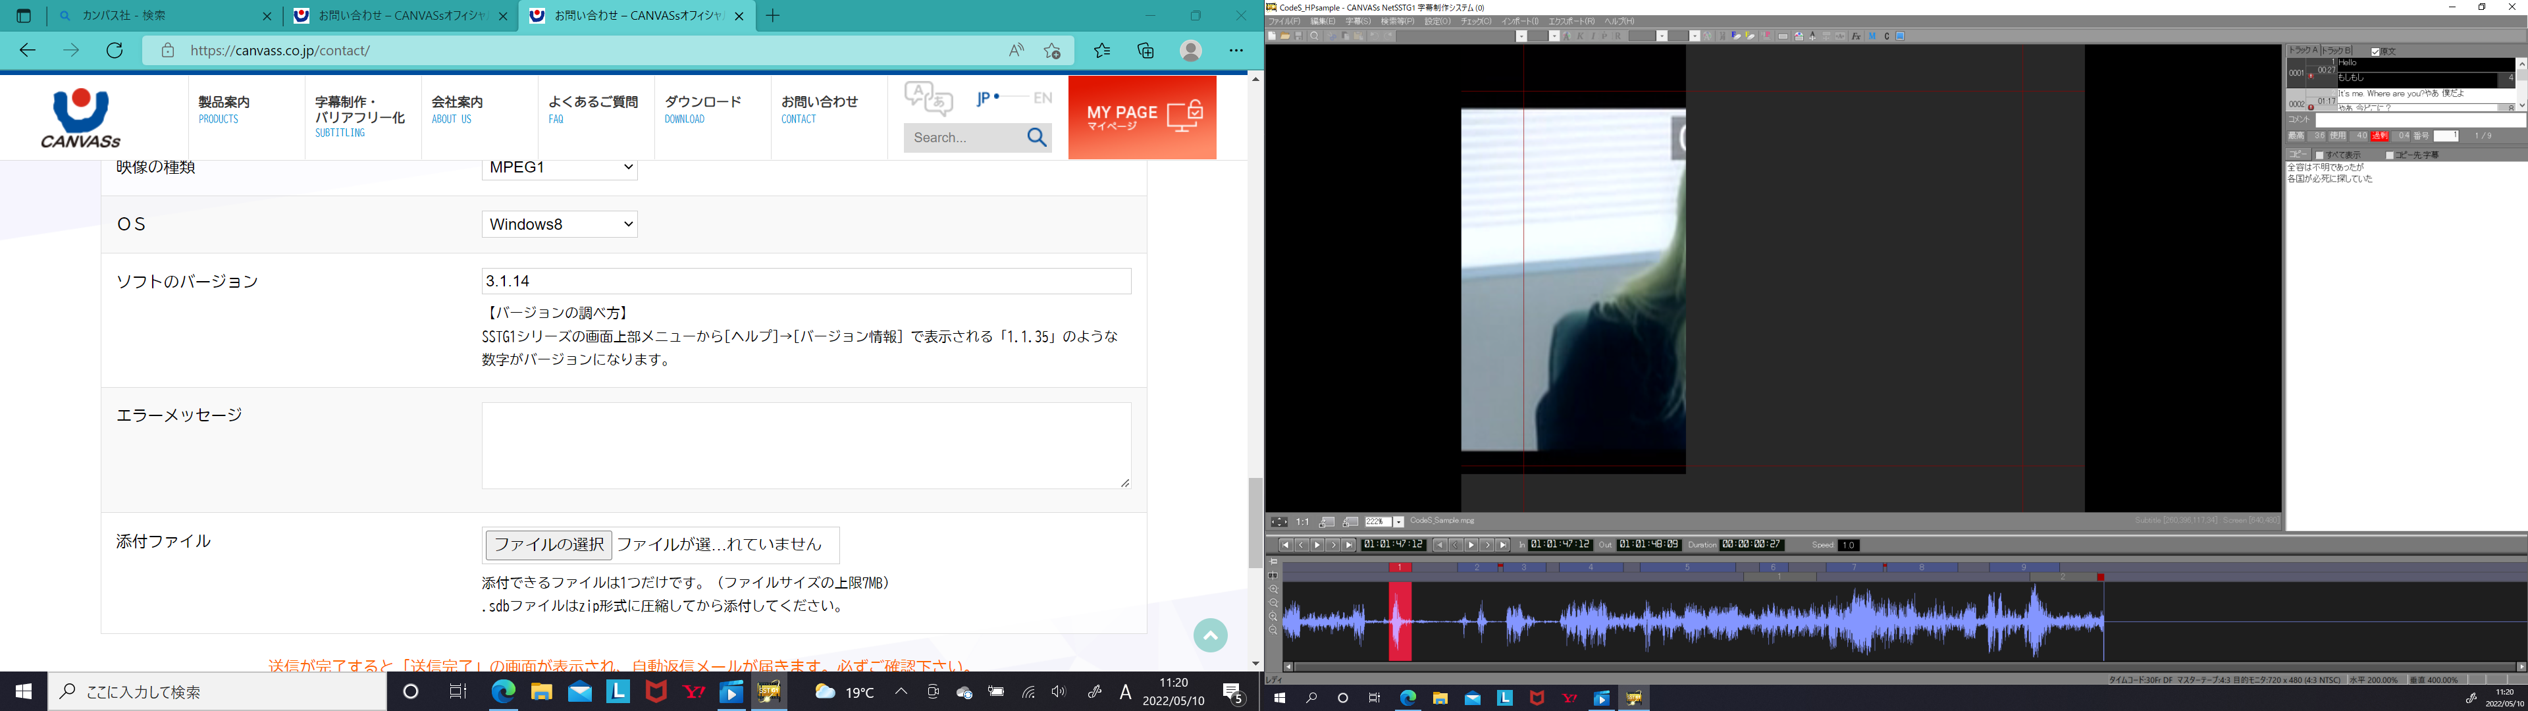Open the 字幕(S) menu
Image resolution: width=2528 pixels, height=711 pixels.
coord(1357,22)
